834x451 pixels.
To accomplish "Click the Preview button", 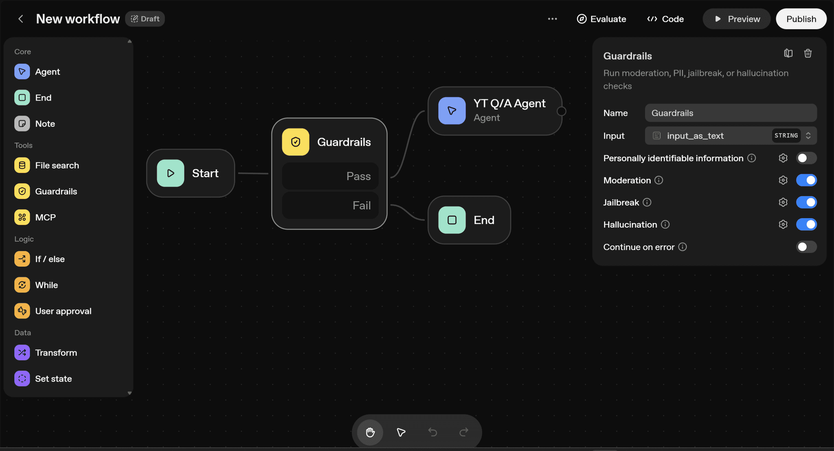I will point(736,19).
